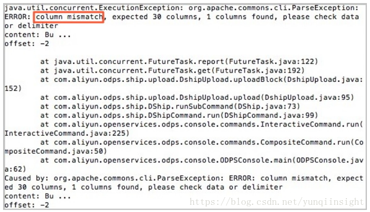
Task: Click the DshipUpload.upload(DshipUpload.java:95) line
Action: [x=197, y=97]
